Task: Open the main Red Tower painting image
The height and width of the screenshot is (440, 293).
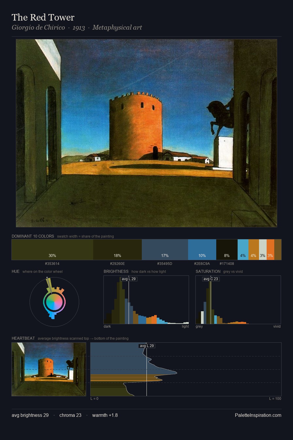Action: click(146, 133)
